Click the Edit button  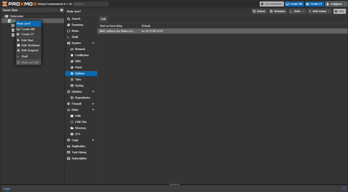[x=103, y=19]
